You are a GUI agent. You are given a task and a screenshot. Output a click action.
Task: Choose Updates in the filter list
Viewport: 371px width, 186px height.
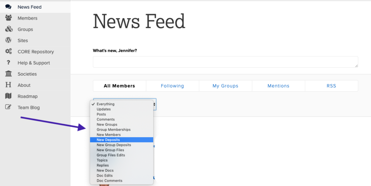(122, 109)
